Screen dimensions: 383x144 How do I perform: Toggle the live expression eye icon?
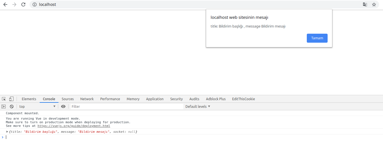click(63, 106)
